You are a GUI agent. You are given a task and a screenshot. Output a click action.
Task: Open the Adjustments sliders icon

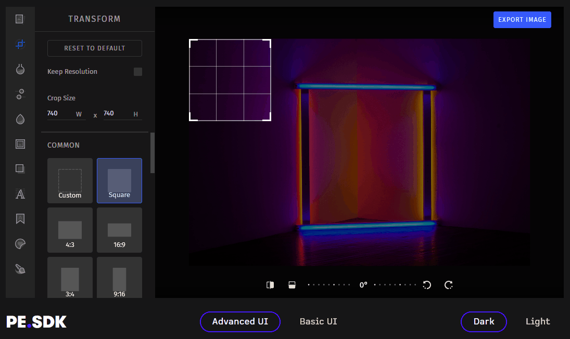point(20,94)
